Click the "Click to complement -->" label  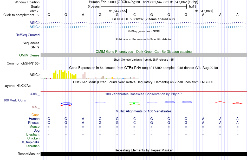[x=21, y=15]
